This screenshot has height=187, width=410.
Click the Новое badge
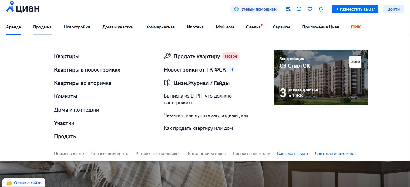pos(231,56)
